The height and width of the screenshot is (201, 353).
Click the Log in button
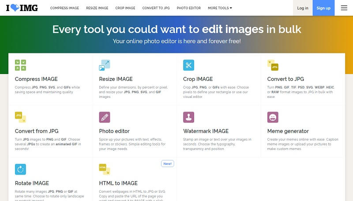[x=303, y=8]
